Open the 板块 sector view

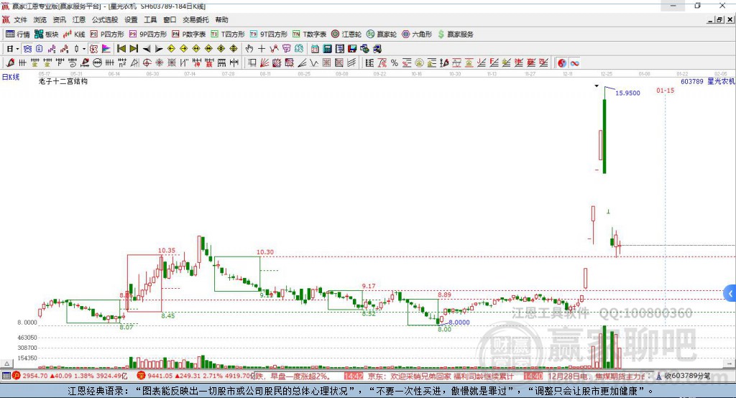pyautogui.click(x=47, y=34)
